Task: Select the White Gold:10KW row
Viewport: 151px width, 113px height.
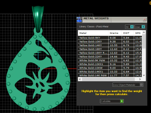Action: pyautogui.click(x=110, y=68)
